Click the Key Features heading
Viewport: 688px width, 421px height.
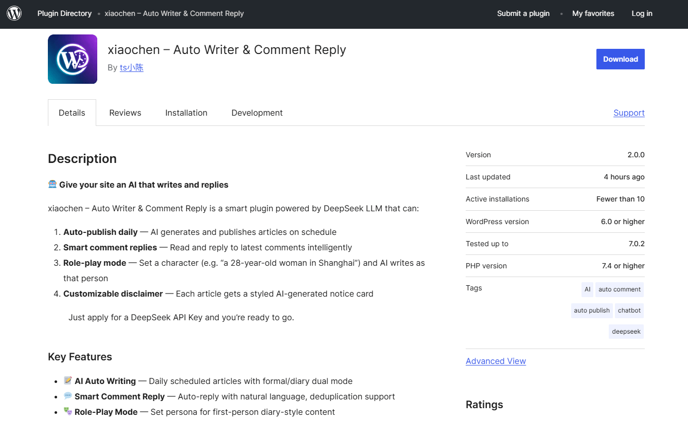point(80,357)
